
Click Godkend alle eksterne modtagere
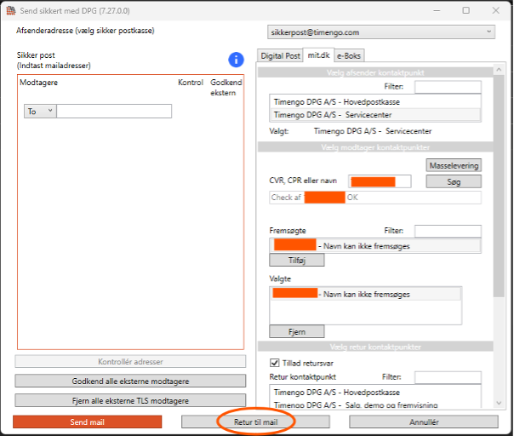coord(130,381)
